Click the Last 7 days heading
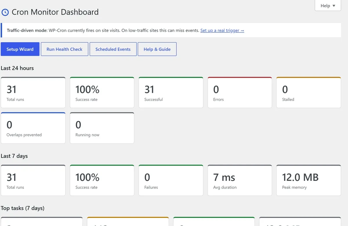Viewport: 348px width, 226px height. pyautogui.click(x=14, y=156)
